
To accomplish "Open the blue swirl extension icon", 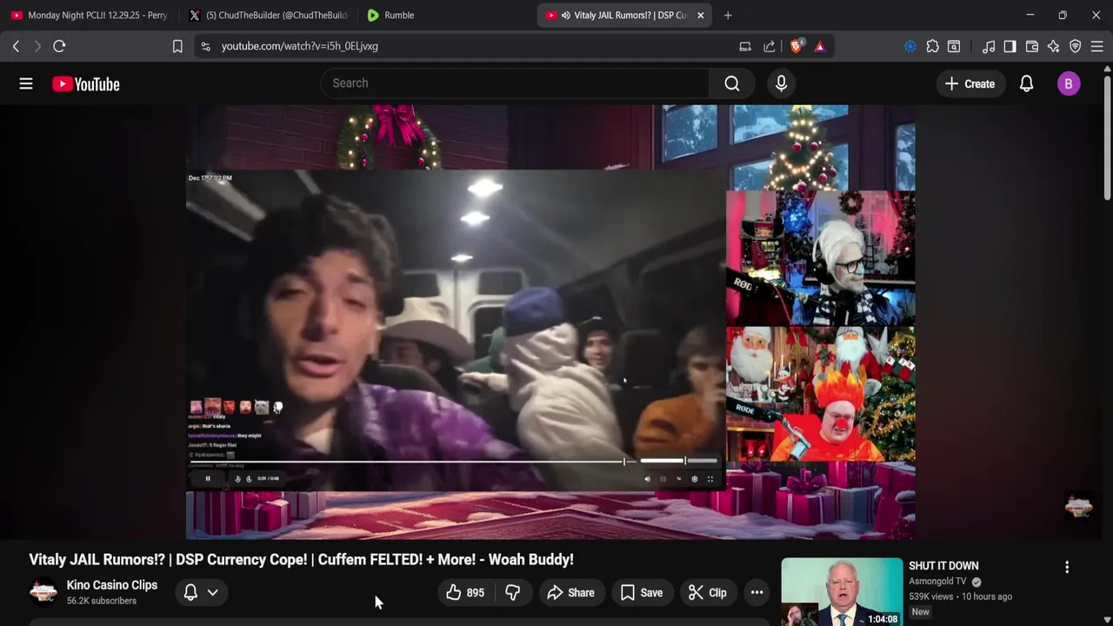I will point(910,46).
